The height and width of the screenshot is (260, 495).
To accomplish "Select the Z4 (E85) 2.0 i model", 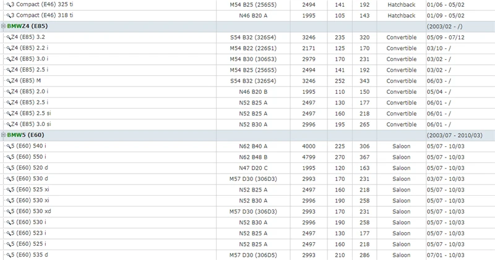I will (x=30, y=91).
